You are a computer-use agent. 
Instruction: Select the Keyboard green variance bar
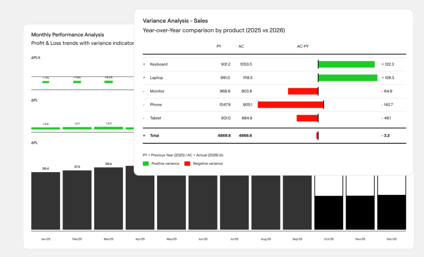[x=347, y=64]
